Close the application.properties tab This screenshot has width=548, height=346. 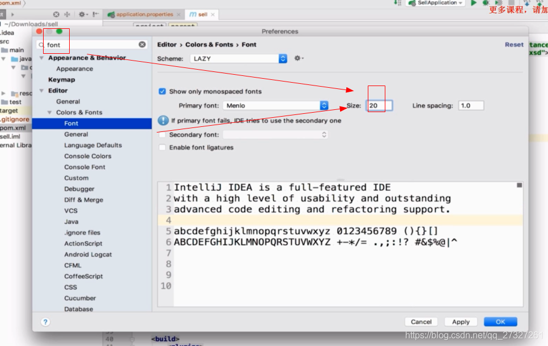(x=179, y=14)
